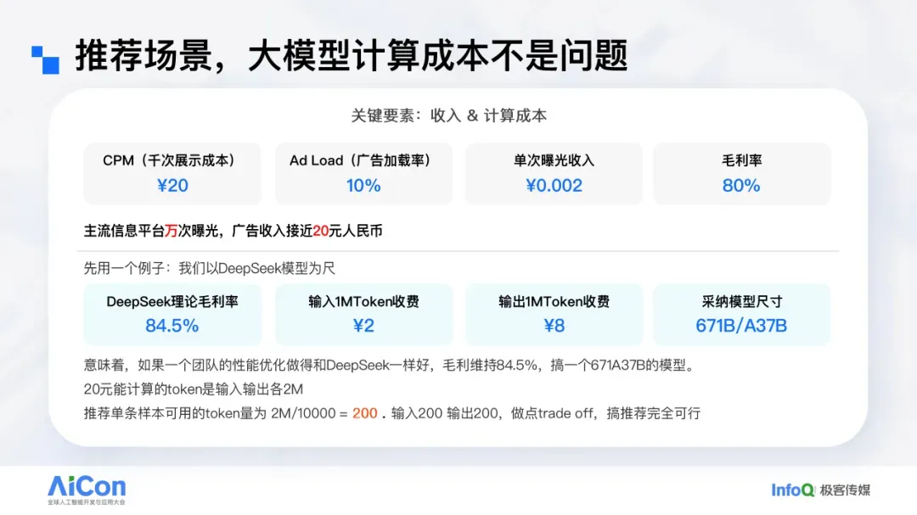Open the 采纳模型尺寸 card
The width and height of the screenshot is (917, 515).
(741, 314)
